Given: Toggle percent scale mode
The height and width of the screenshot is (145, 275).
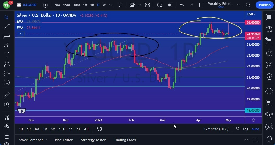Looking at the screenshot, I should tap(238, 129).
